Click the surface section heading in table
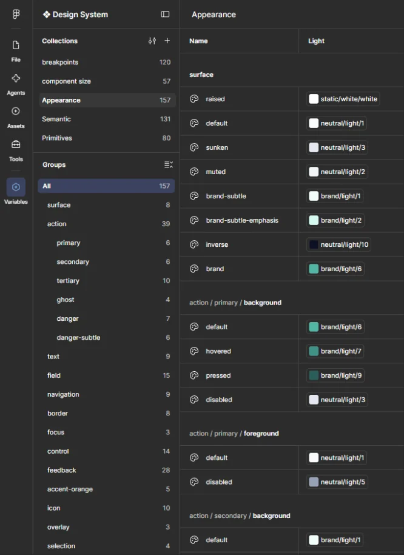 [x=201, y=75]
